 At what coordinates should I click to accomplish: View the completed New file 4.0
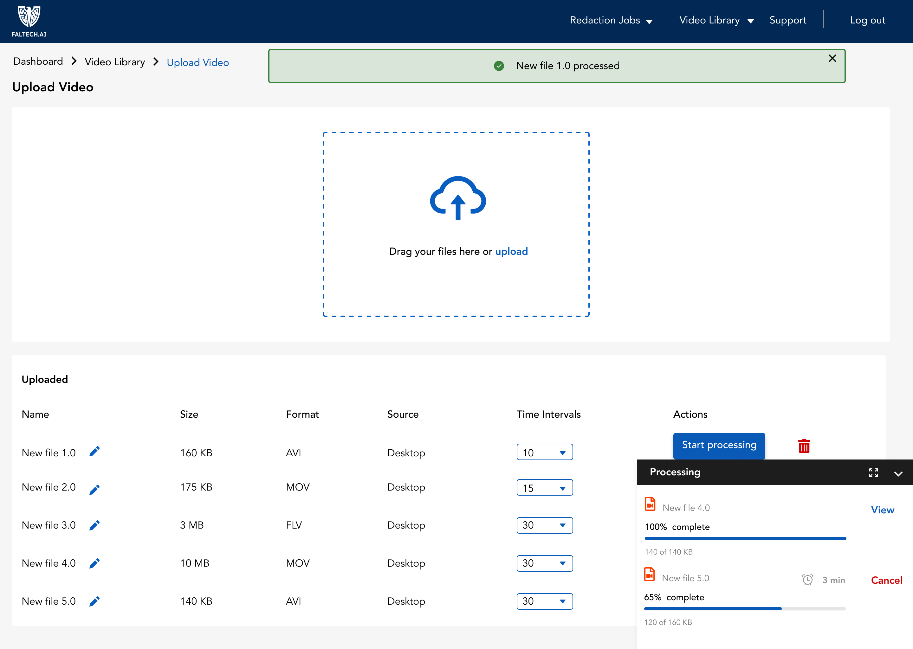882,510
